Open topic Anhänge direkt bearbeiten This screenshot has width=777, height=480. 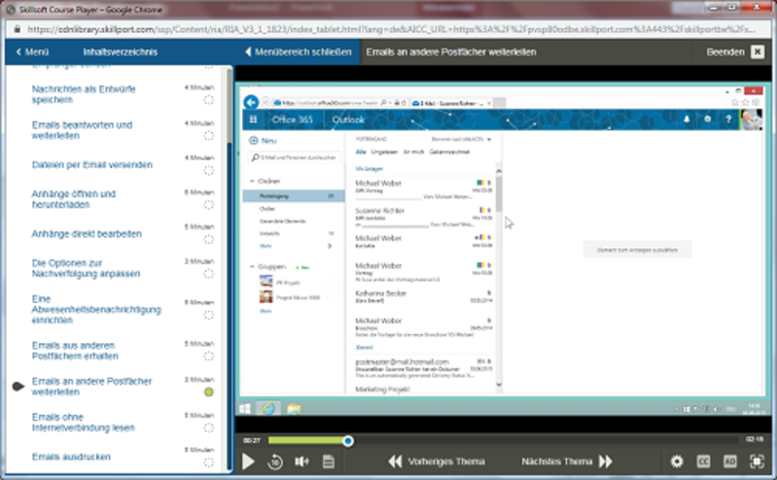pos(87,234)
